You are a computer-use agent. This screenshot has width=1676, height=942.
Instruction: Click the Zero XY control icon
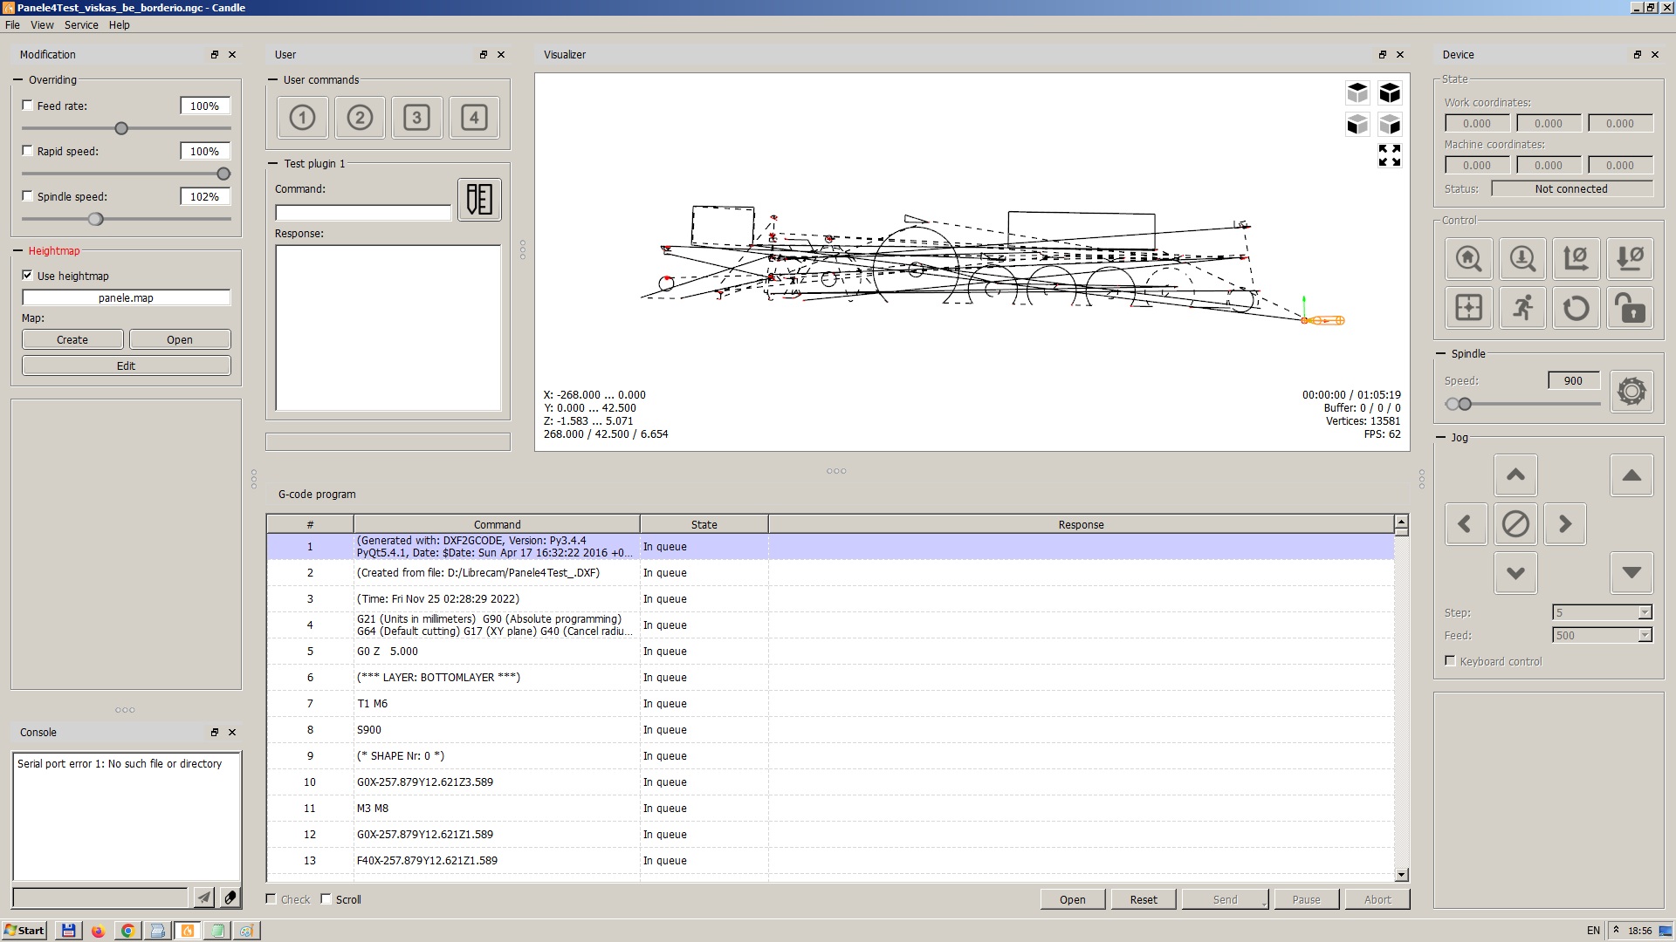tap(1576, 259)
